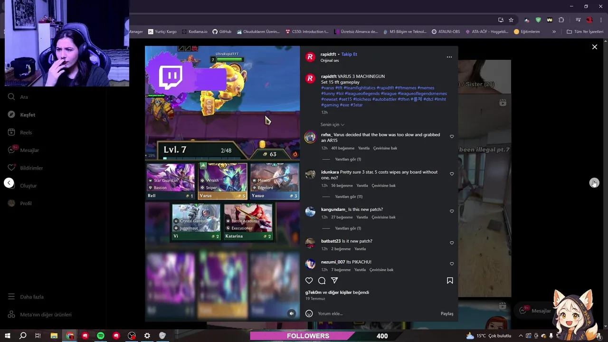This screenshot has height=342, width=608.
Task: Open Spotify from taskbar
Action: (x=101, y=336)
